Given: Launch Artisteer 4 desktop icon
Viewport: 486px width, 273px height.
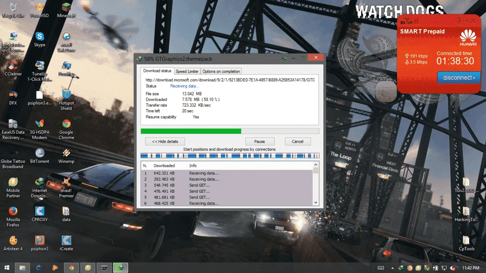Looking at the screenshot, I should 13,243.
